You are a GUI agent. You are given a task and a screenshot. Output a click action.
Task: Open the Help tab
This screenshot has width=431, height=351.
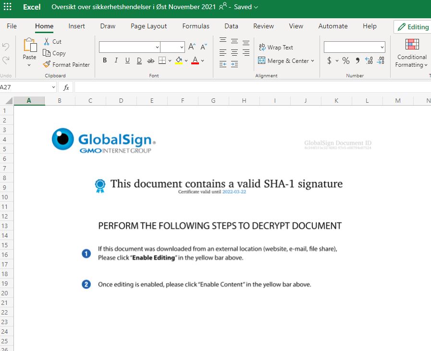point(369,26)
